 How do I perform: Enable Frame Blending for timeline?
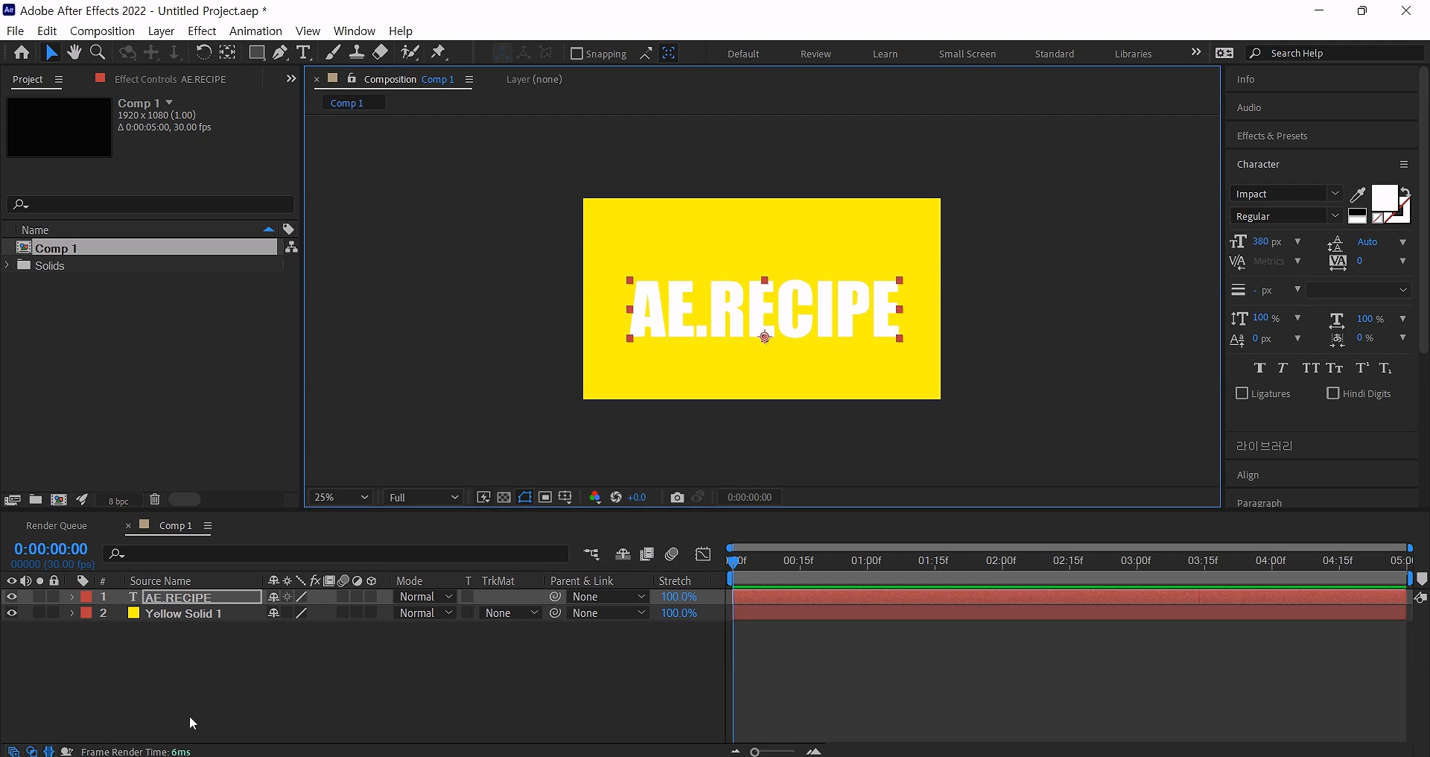pos(647,554)
